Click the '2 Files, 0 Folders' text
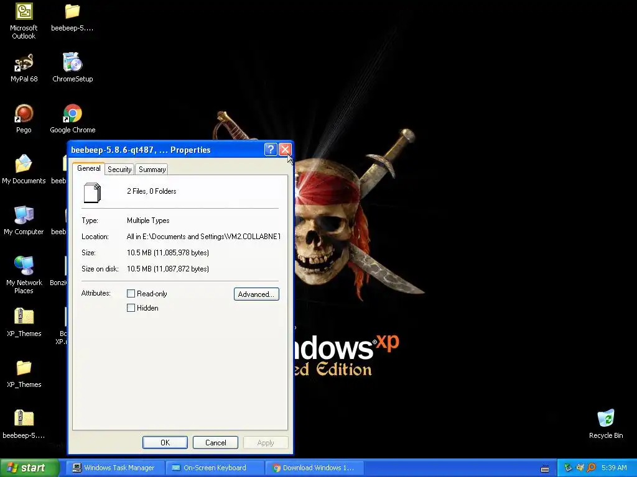Screen dimensions: 637x477 coord(152,191)
